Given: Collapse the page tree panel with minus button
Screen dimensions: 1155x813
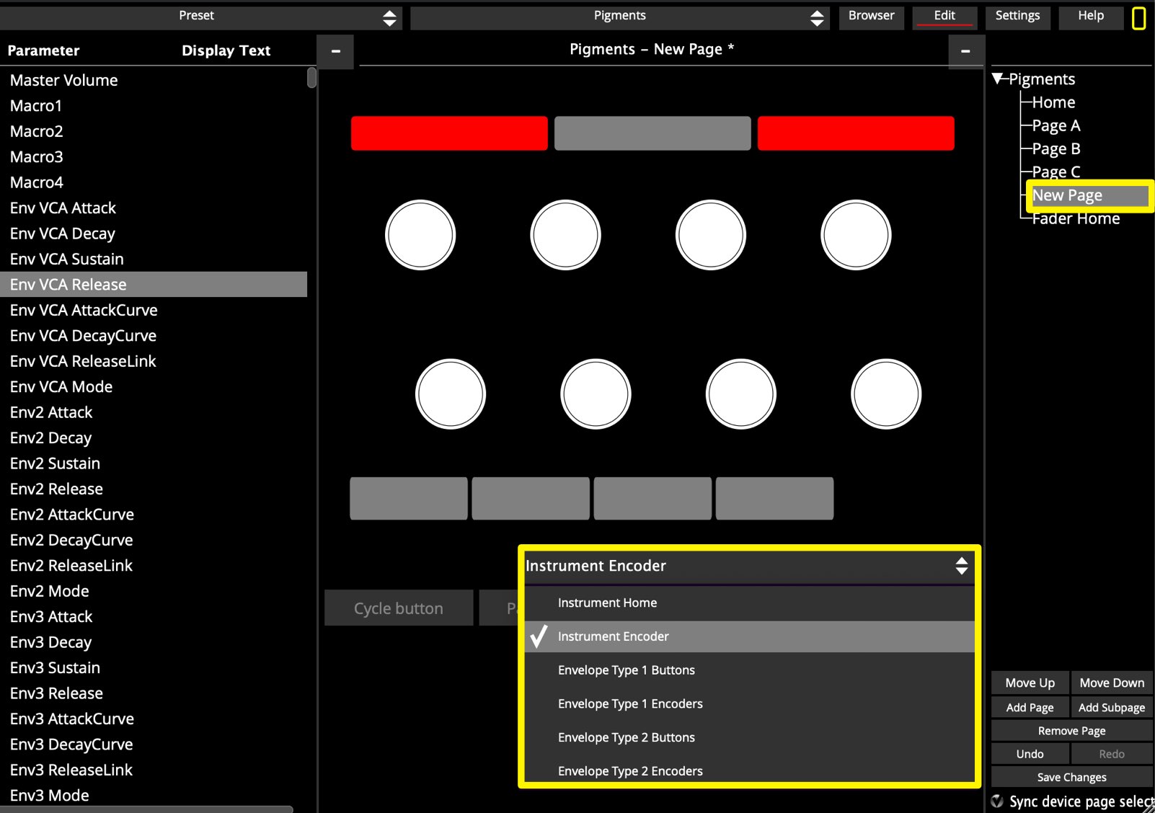Looking at the screenshot, I should click(965, 51).
